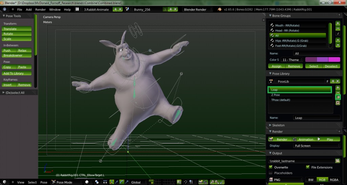Apply the selected library pose icon
This screenshot has width=347, height=185.
click(338, 97)
